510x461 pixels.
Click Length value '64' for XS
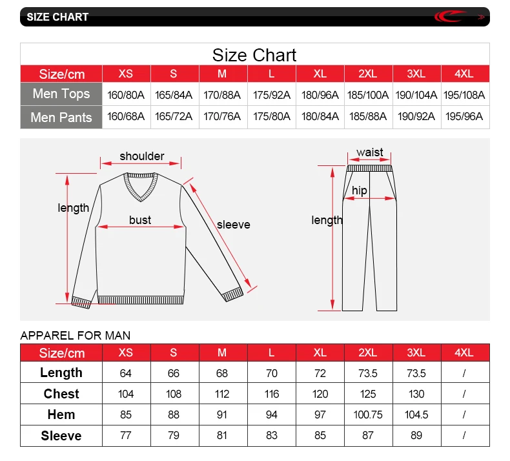click(x=125, y=373)
